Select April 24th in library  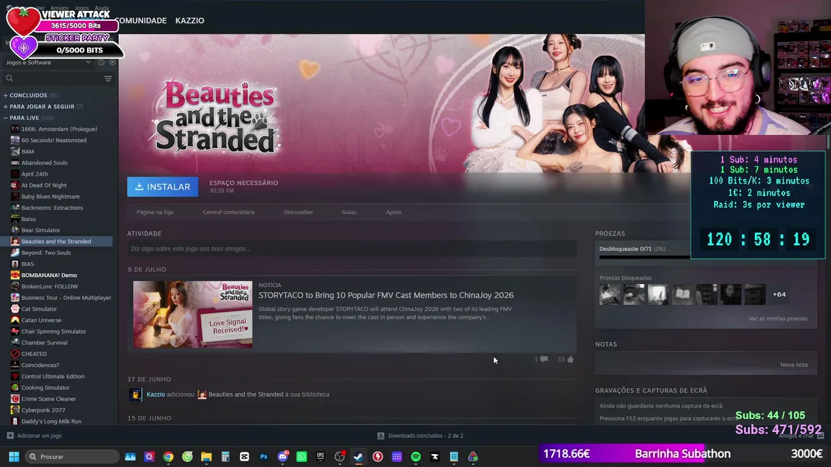tap(34, 174)
